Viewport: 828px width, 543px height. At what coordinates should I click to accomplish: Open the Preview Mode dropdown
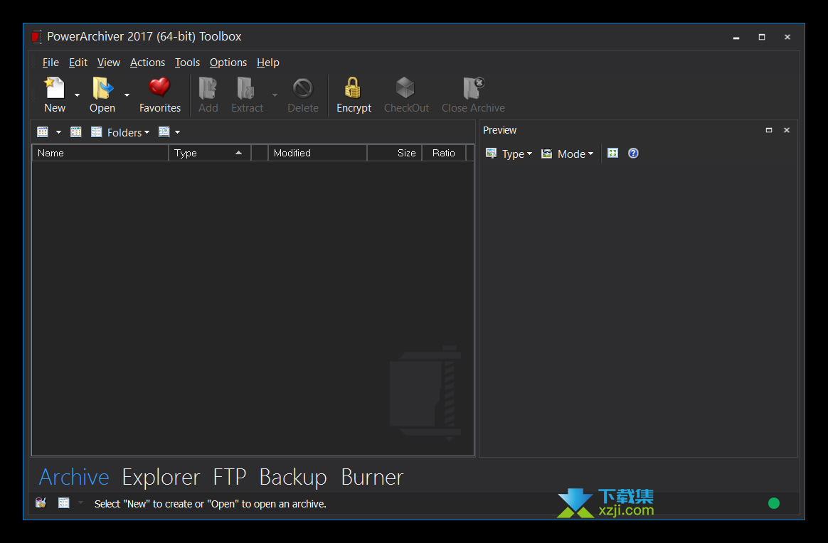click(x=575, y=154)
